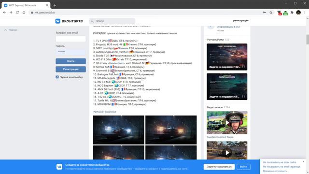Click the Немезис link in item 7
Image resolution: width=309 pixels, height=174 pixels.
(x=116, y=63)
